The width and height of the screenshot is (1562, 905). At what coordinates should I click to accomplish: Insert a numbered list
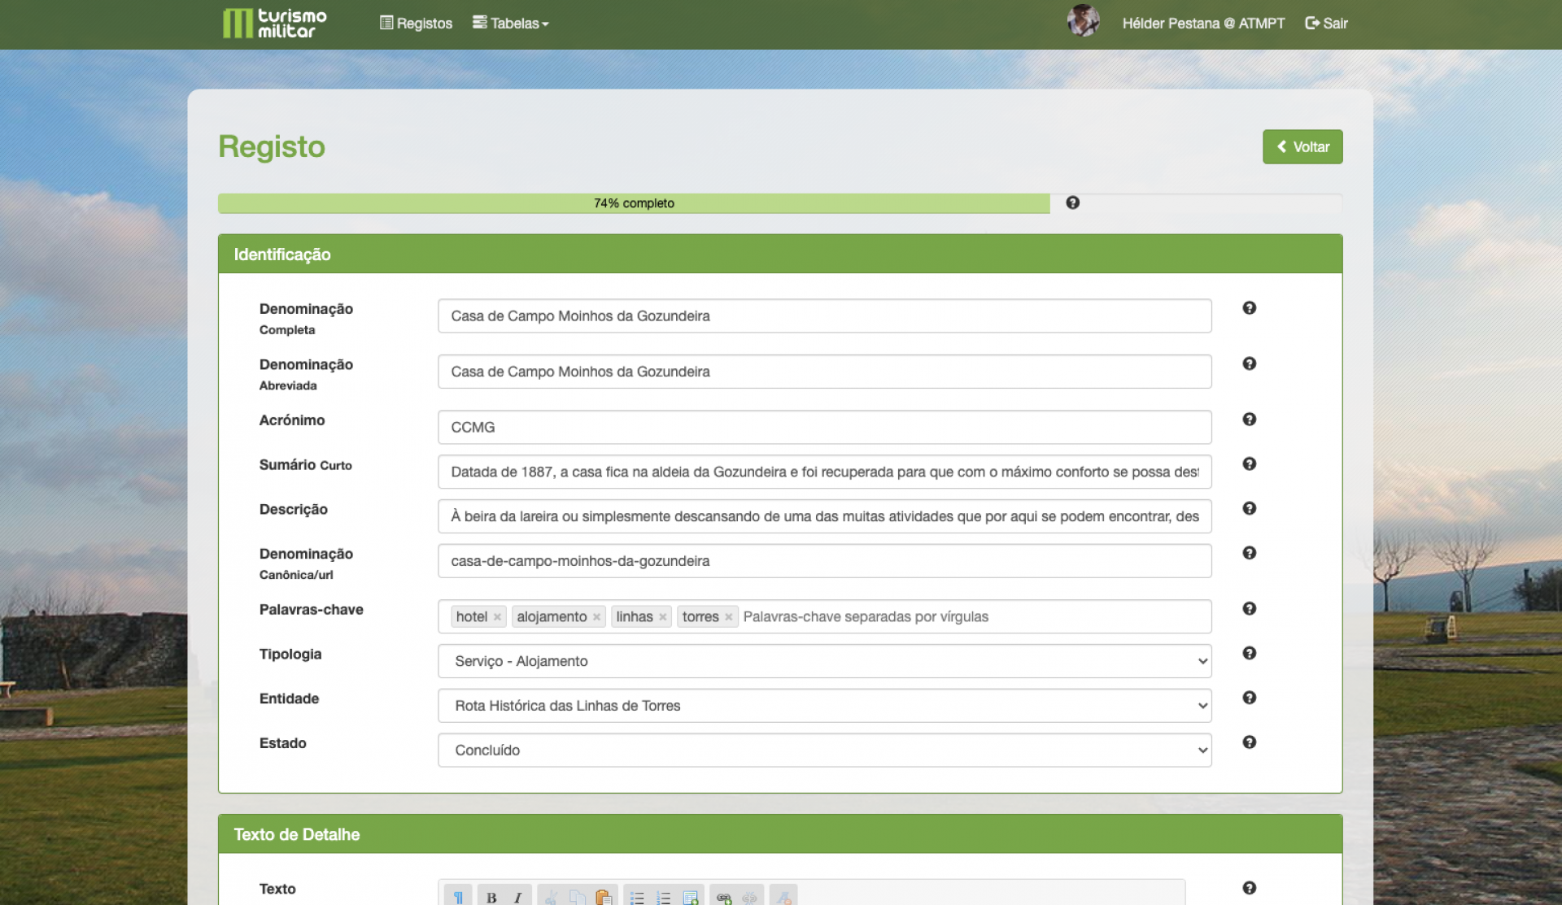click(x=664, y=897)
